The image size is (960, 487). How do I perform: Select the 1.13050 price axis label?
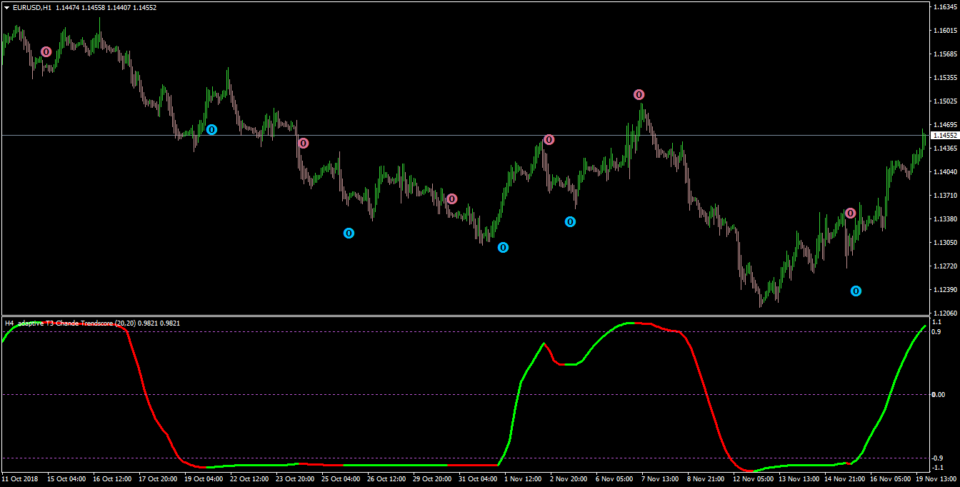coord(944,243)
